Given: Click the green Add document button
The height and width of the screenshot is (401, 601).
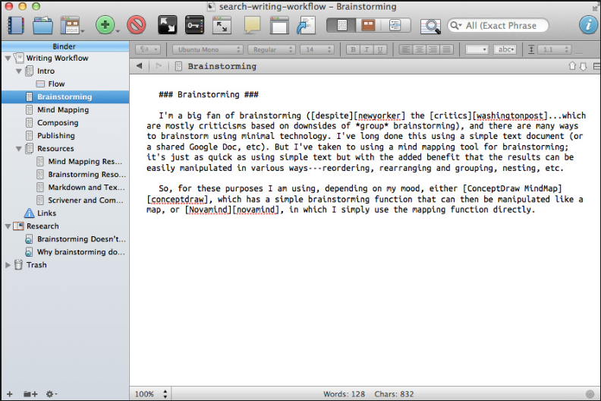Looking at the screenshot, I should [x=104, y=25].
